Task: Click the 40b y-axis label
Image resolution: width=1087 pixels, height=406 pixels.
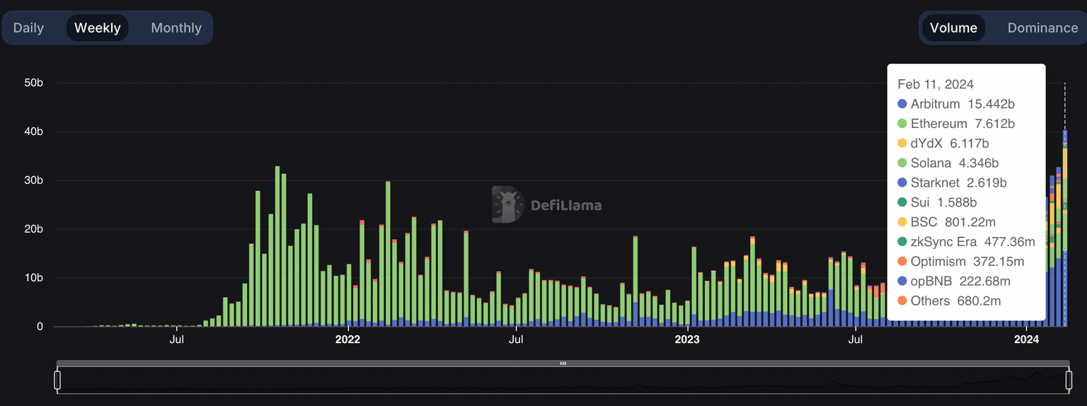Action: click(x=33, y=132)
